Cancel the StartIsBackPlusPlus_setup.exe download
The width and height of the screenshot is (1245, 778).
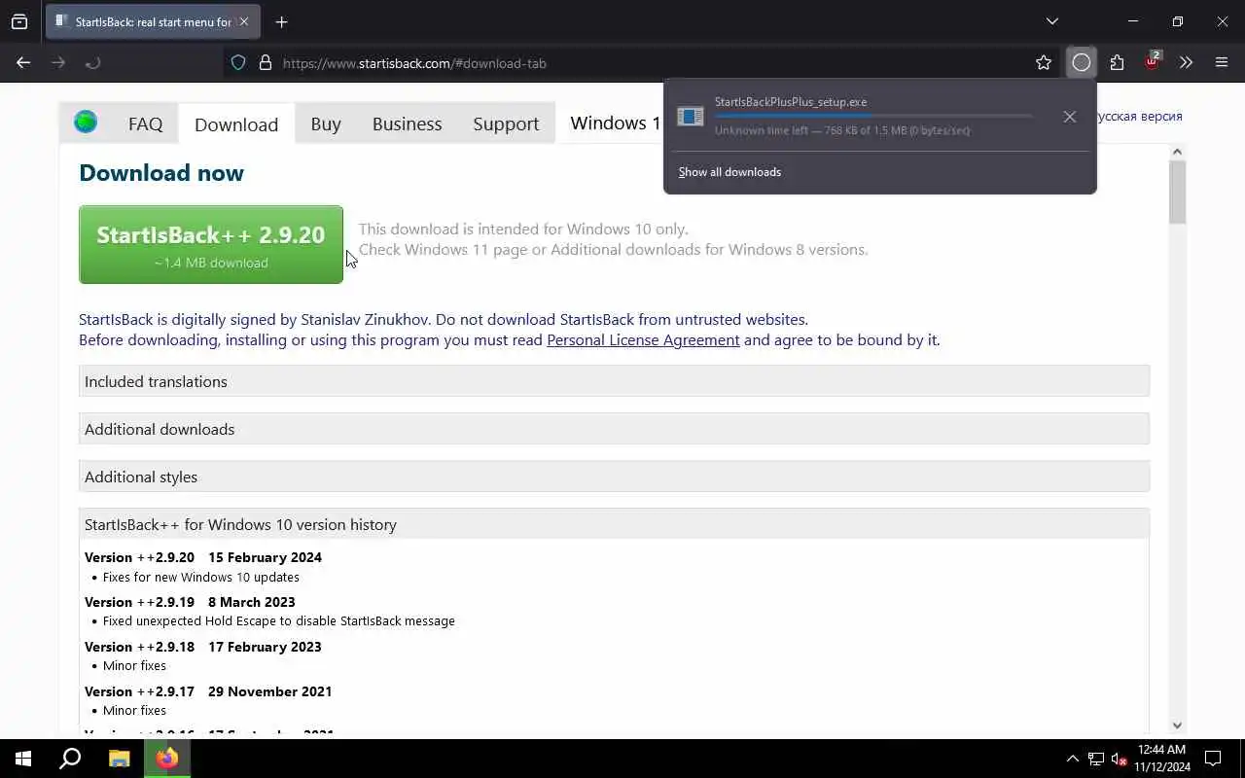coord(1070,117)
